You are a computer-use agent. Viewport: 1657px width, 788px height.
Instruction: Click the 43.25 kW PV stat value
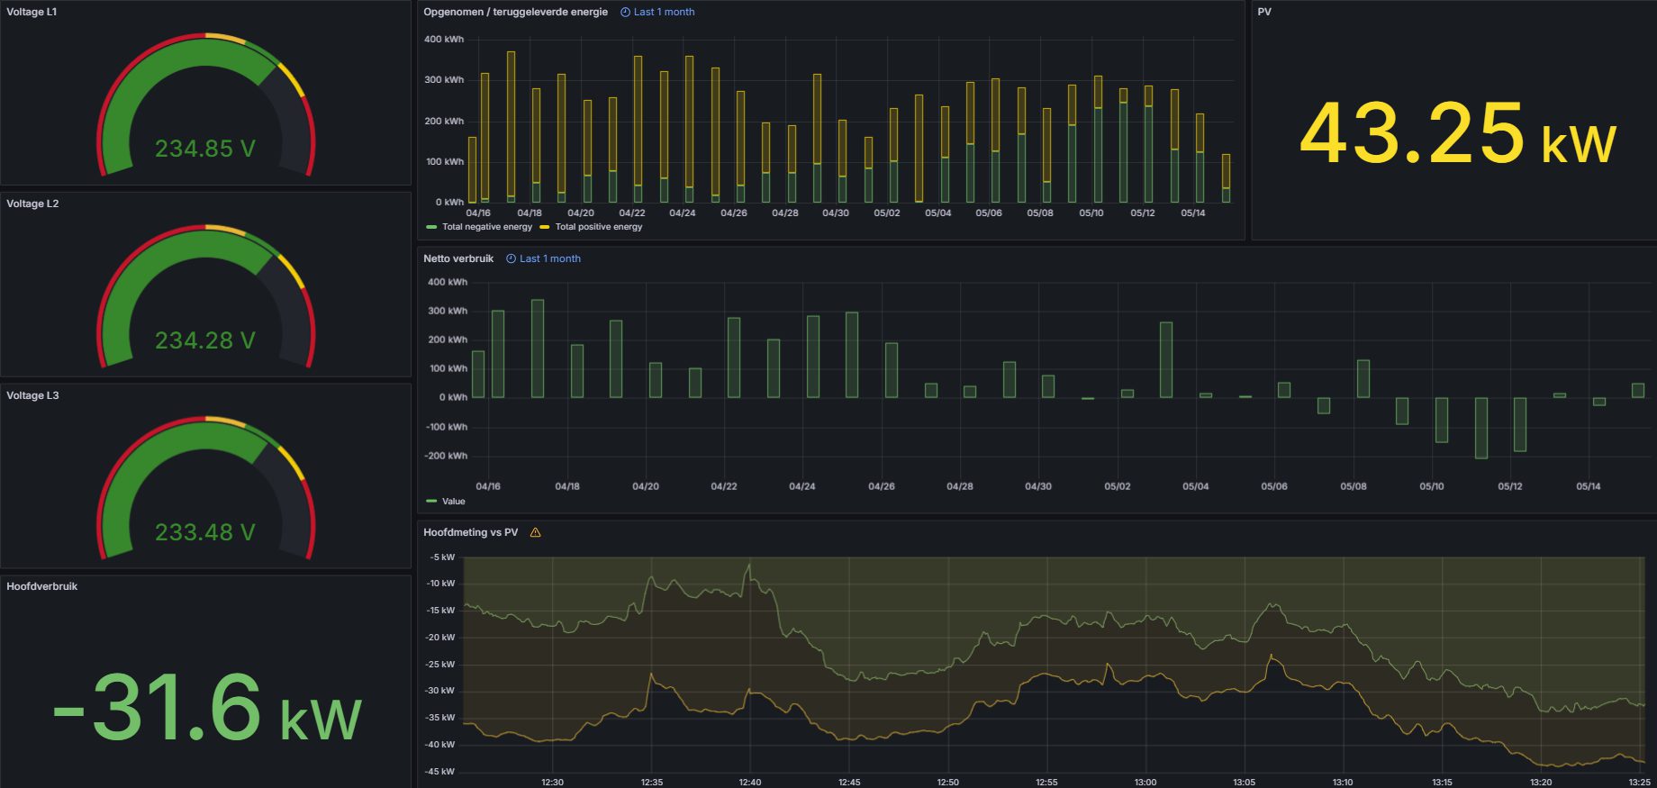pos(1457,133)
